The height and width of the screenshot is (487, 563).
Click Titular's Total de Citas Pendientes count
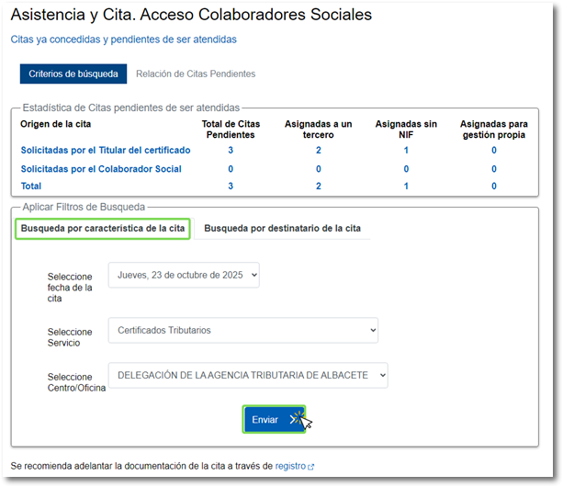[231, 151]
